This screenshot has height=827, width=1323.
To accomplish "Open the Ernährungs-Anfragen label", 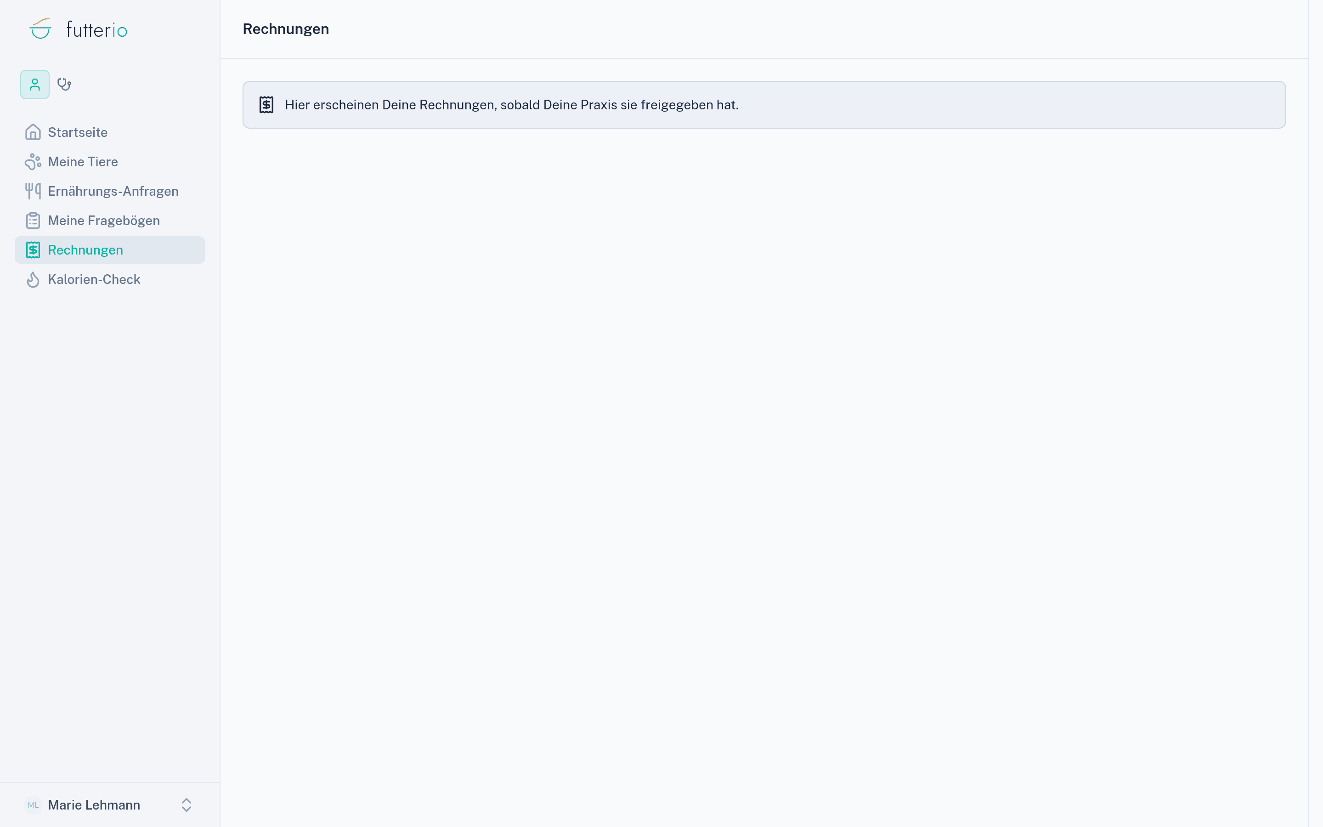I will (x=113, y=191).
